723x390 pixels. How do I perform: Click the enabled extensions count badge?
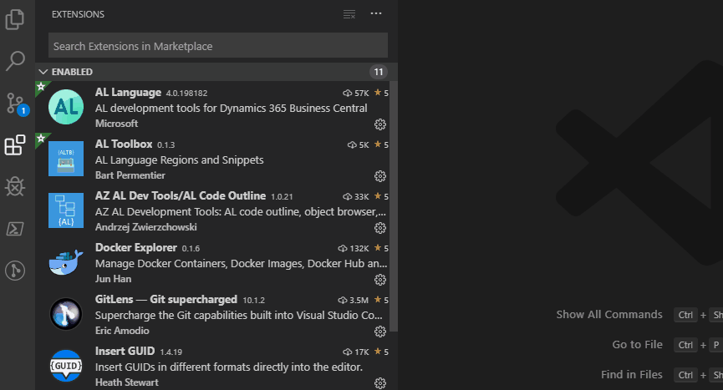[x=379, y=72]
